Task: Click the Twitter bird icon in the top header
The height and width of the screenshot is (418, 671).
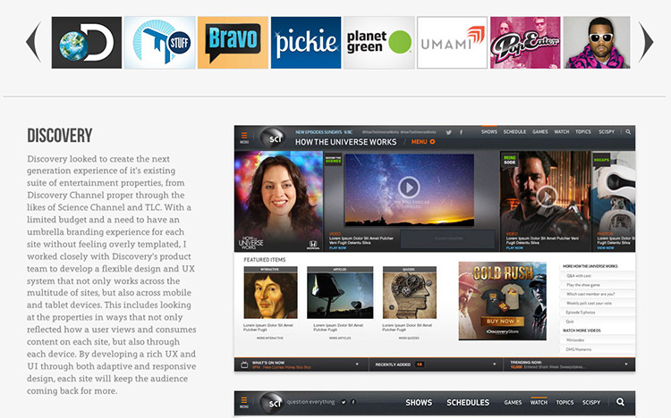Action: point(448,132)
